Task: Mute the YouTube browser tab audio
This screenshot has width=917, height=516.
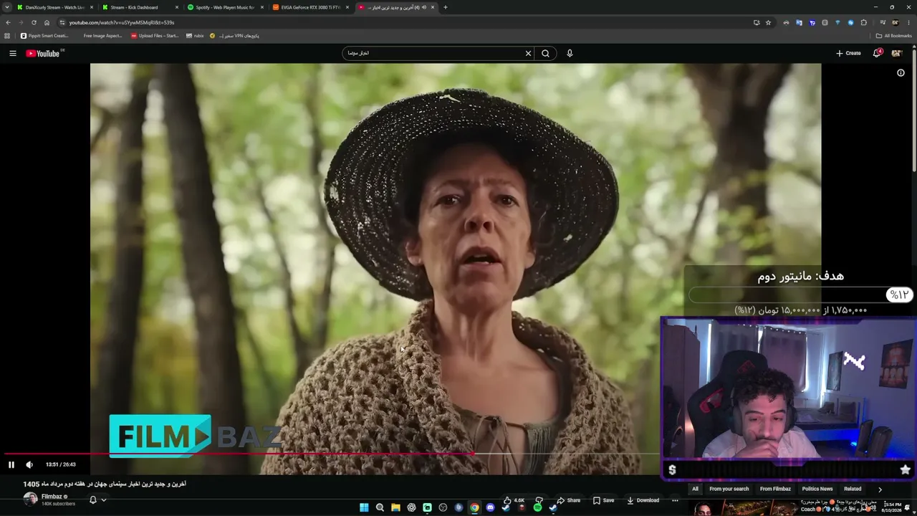Action: [424, 7]
